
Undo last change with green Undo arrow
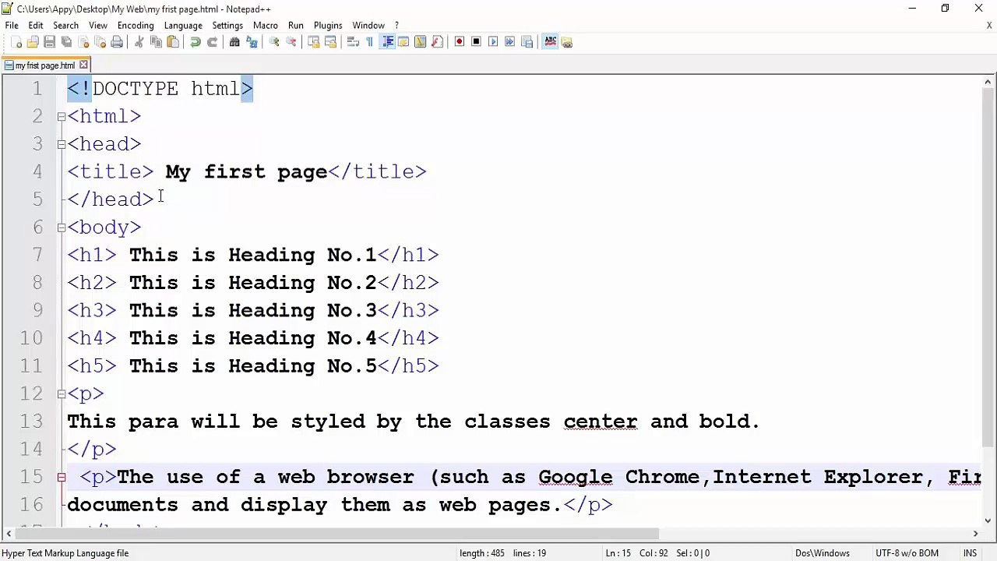click(x=195, y=42)
